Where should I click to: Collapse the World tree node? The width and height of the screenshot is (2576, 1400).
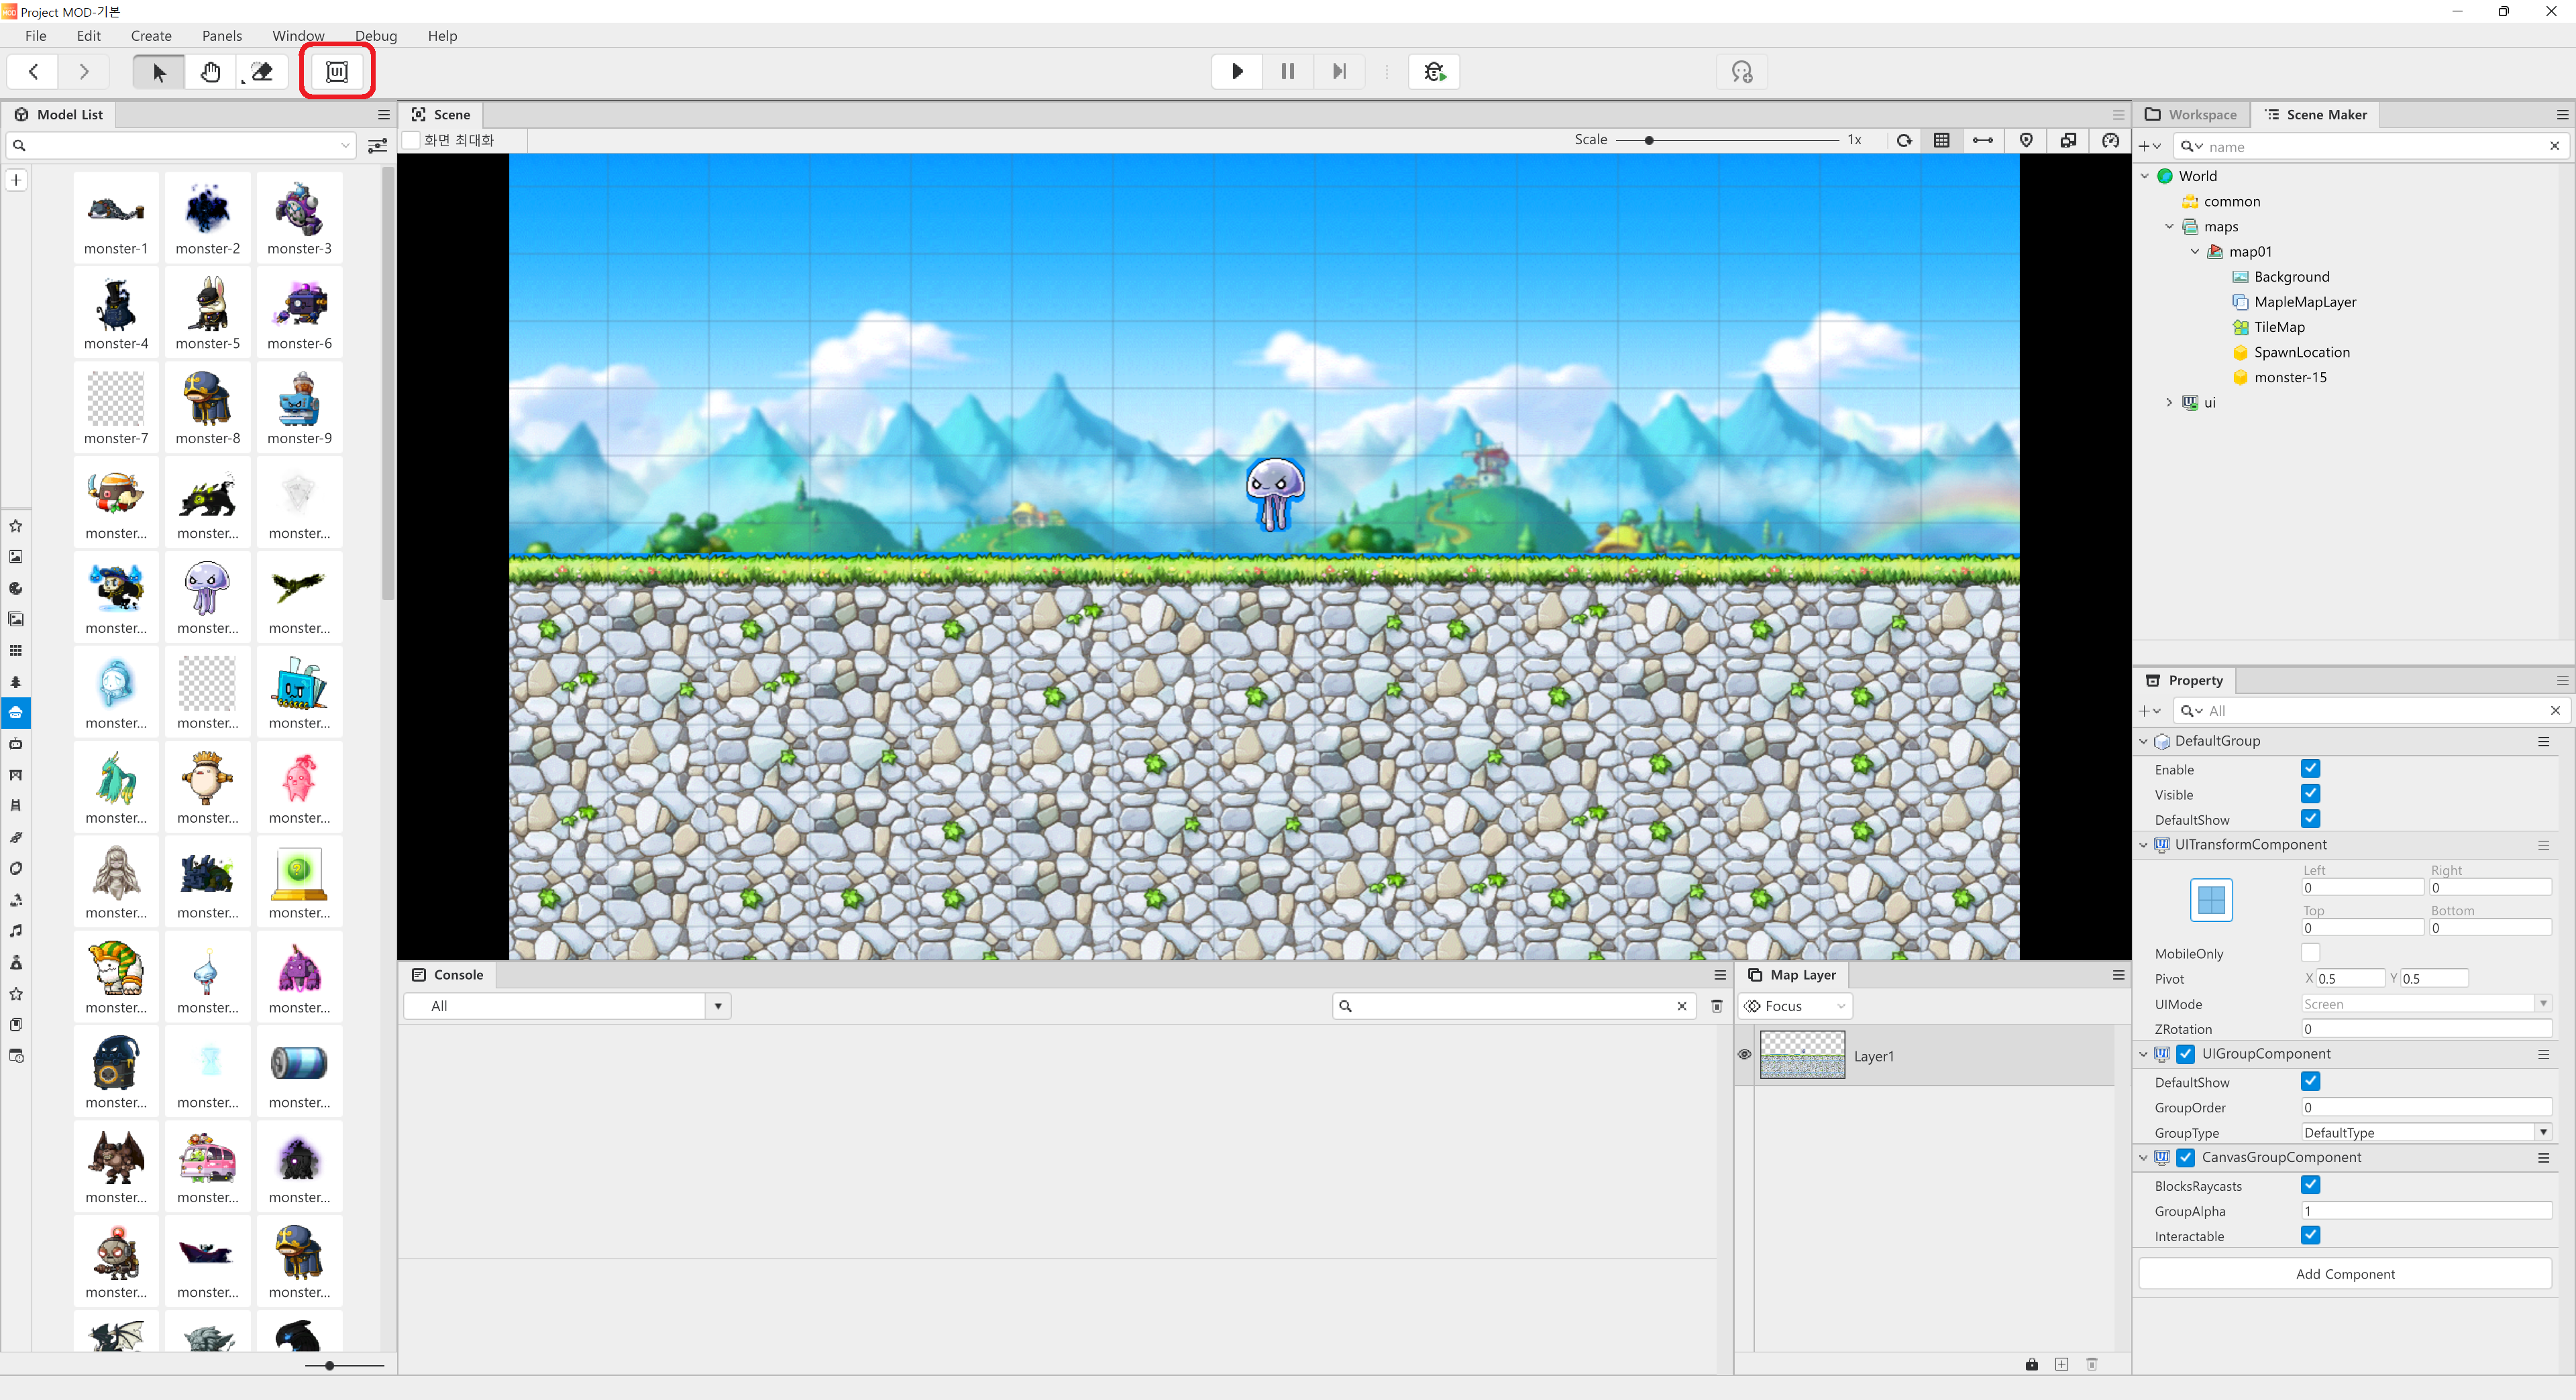(2145, 176)
